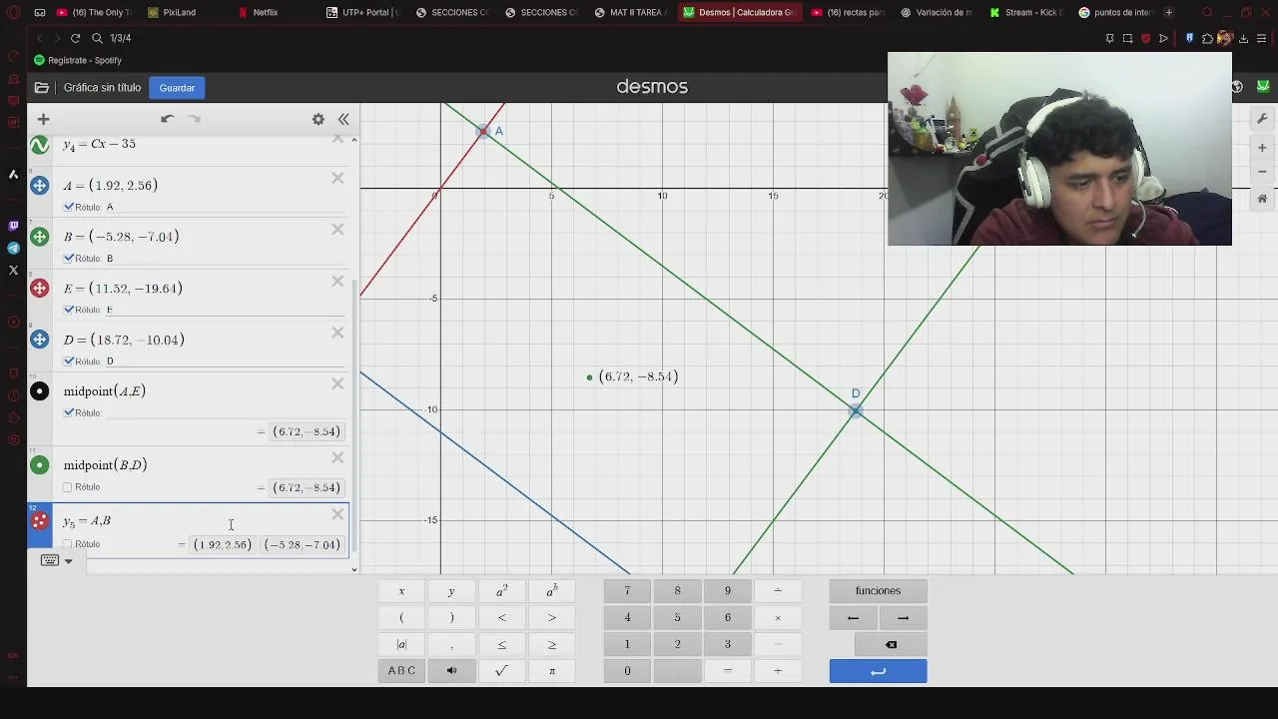Click keypad backspace key

point(891,645)
